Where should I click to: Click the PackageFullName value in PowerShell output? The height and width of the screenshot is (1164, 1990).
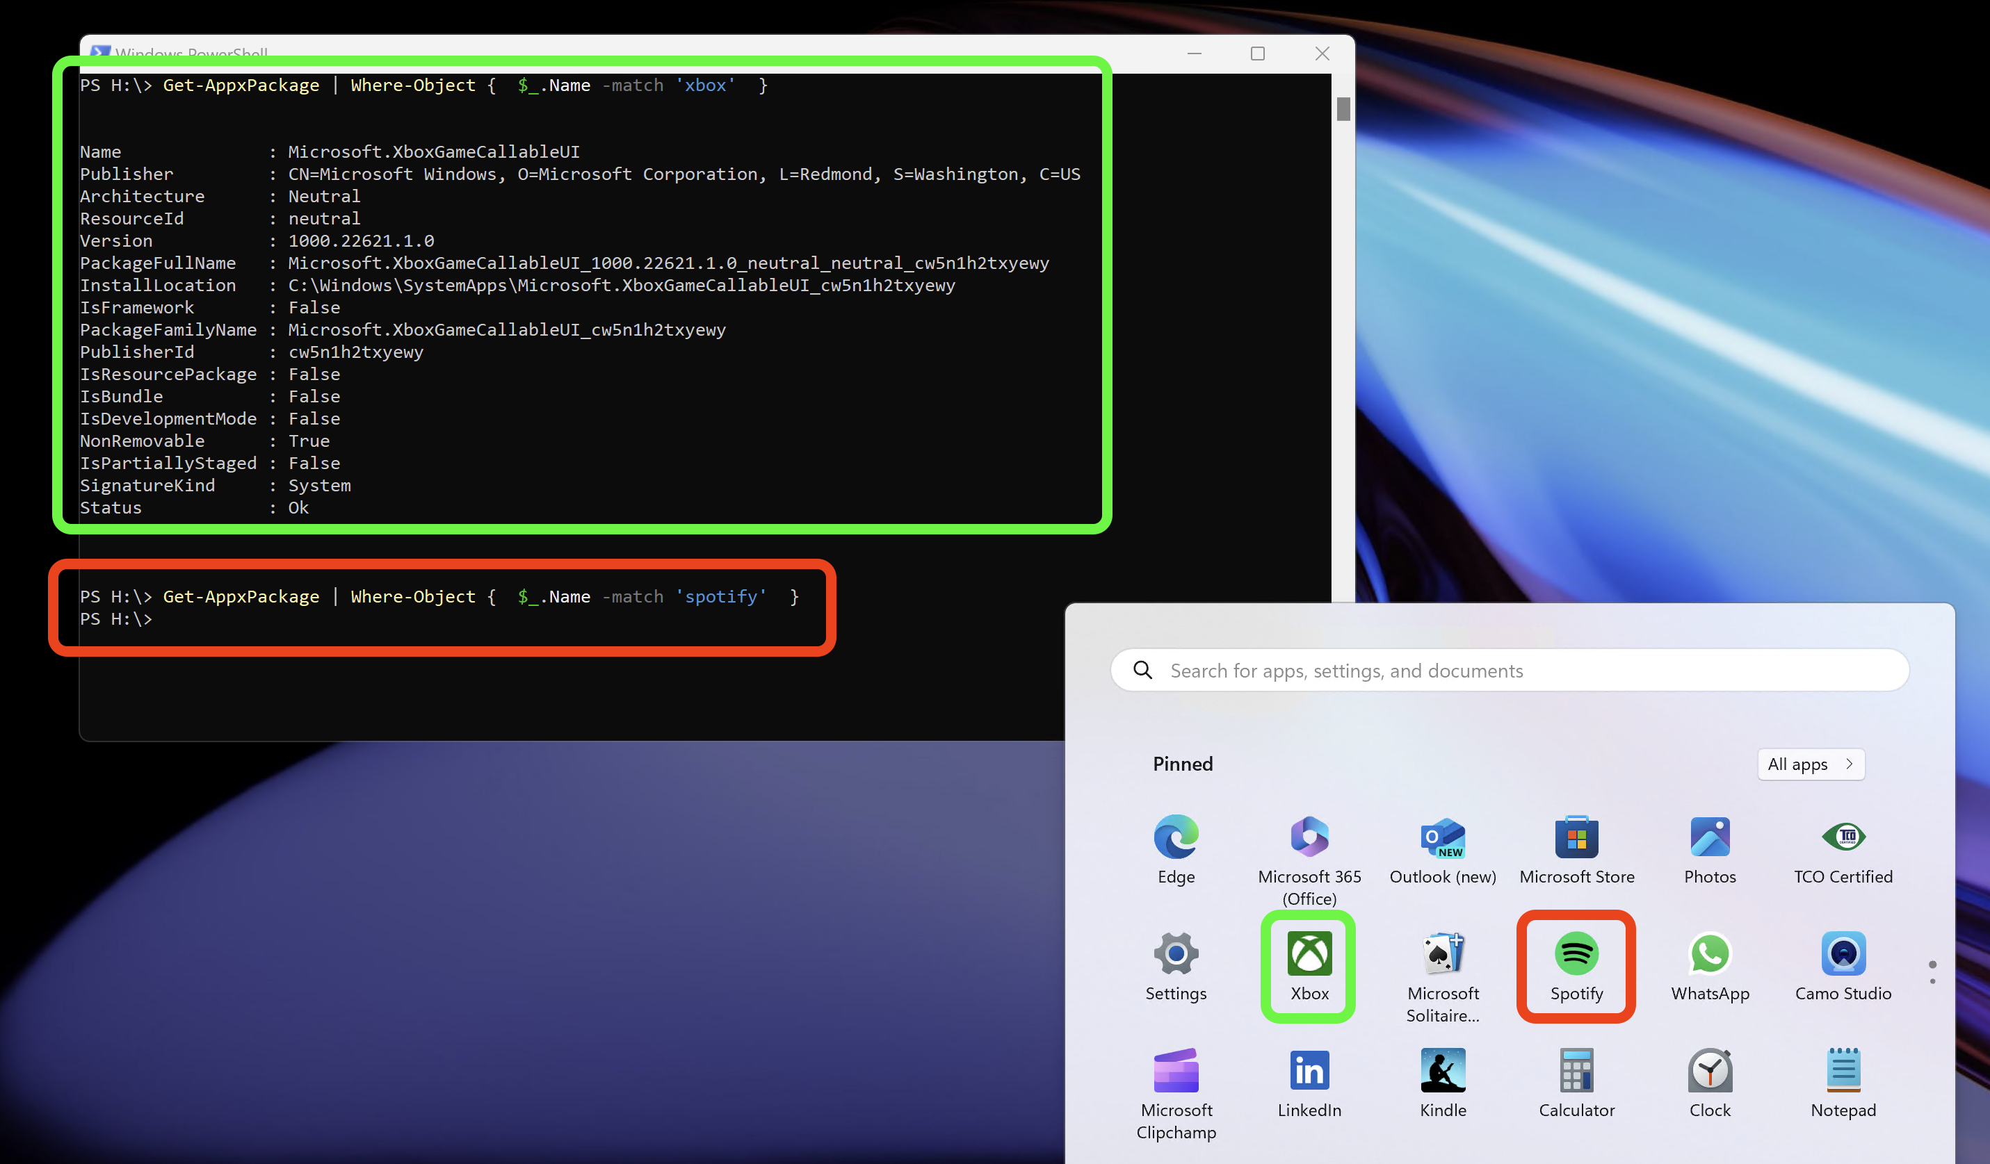(668, 263)
